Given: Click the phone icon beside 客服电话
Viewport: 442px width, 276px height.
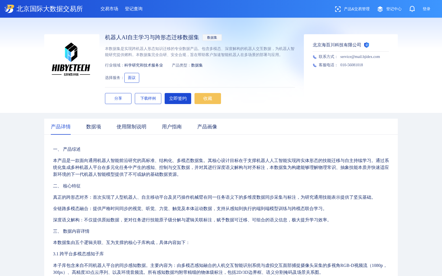Looking at the screenshot, I should coord(315,65).
